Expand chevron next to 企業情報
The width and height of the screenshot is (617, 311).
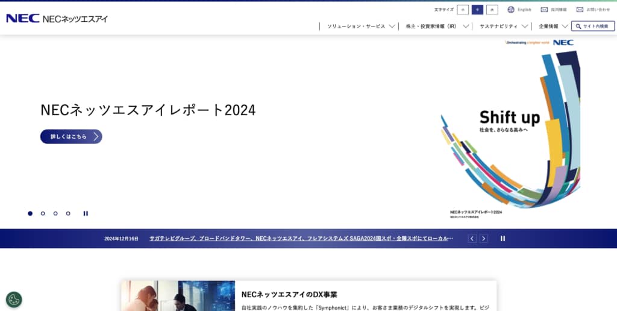click(565, 27)
